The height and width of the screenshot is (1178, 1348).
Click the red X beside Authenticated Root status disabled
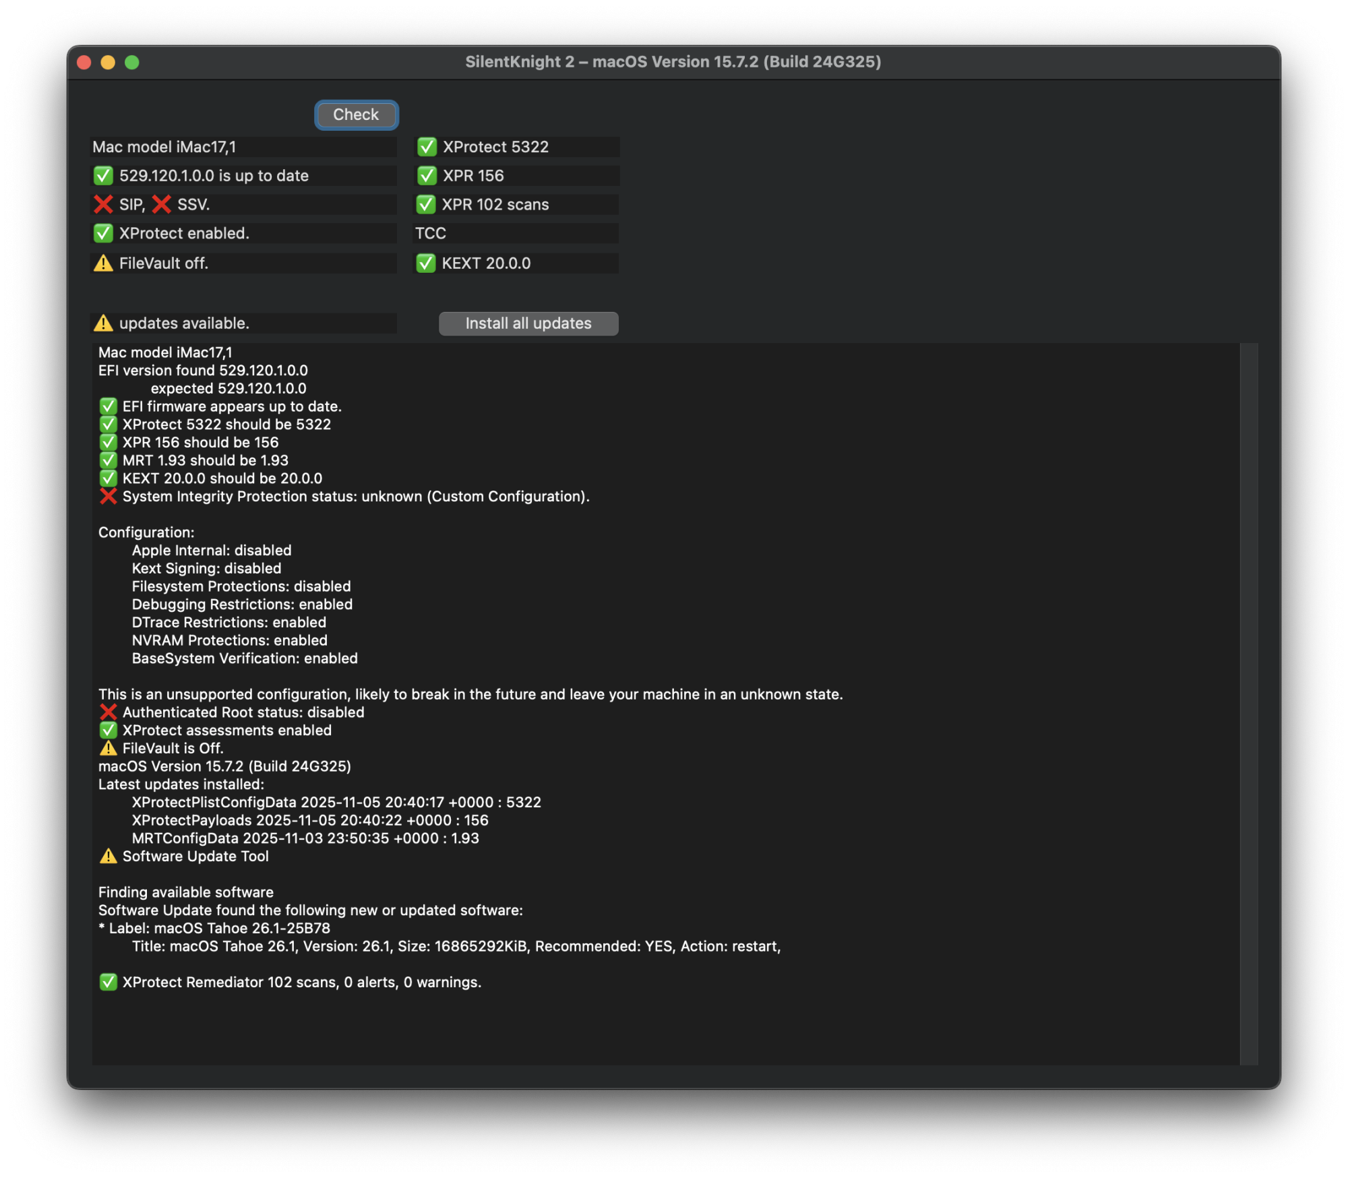109,712
